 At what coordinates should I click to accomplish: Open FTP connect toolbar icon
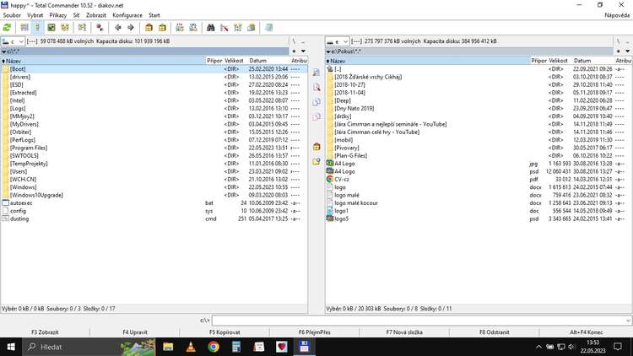(x=180, y=28)
